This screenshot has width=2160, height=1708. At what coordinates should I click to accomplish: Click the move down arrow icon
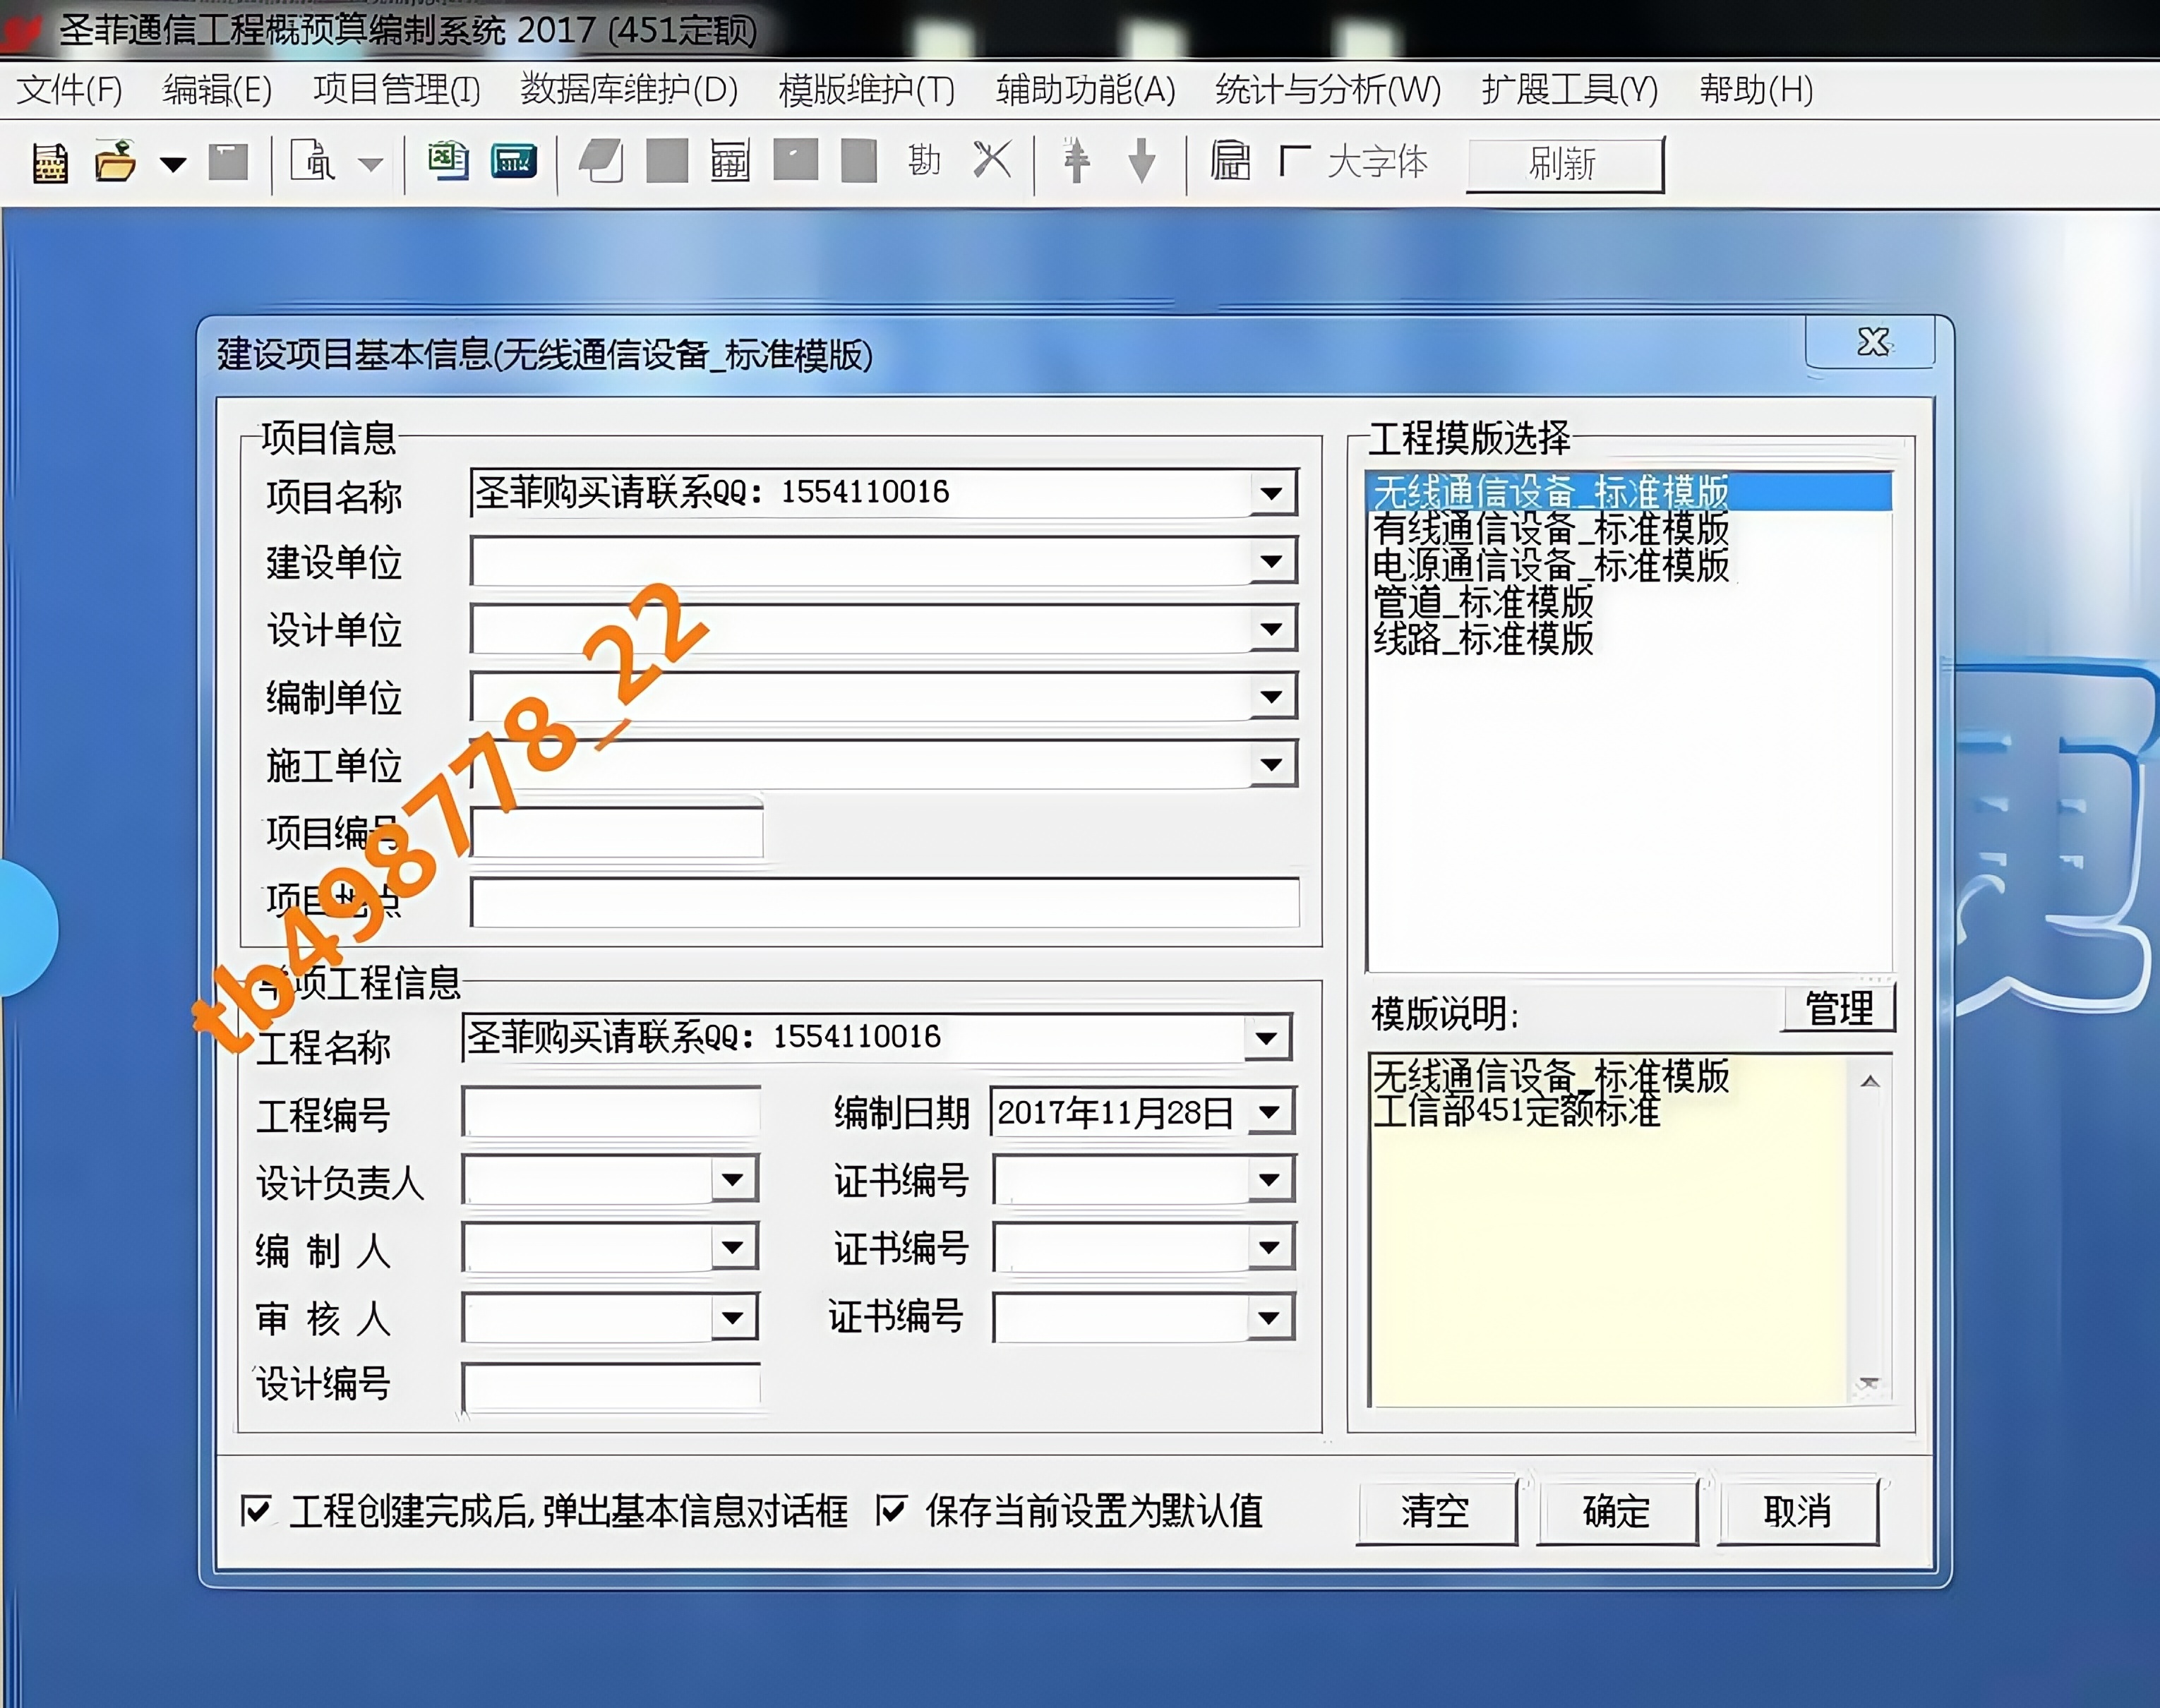click(1141, 161)
